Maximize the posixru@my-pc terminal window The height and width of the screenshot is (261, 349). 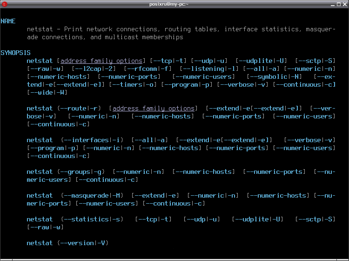339,4
